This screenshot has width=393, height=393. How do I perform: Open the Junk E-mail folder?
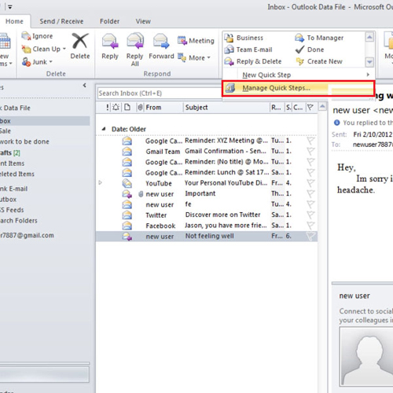[13, 189]
